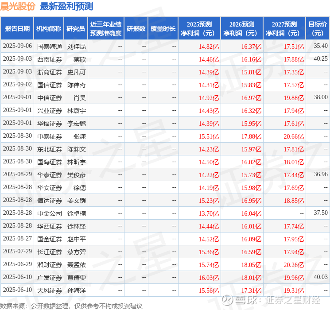Click the 目标价 column header

click(317, 28)
